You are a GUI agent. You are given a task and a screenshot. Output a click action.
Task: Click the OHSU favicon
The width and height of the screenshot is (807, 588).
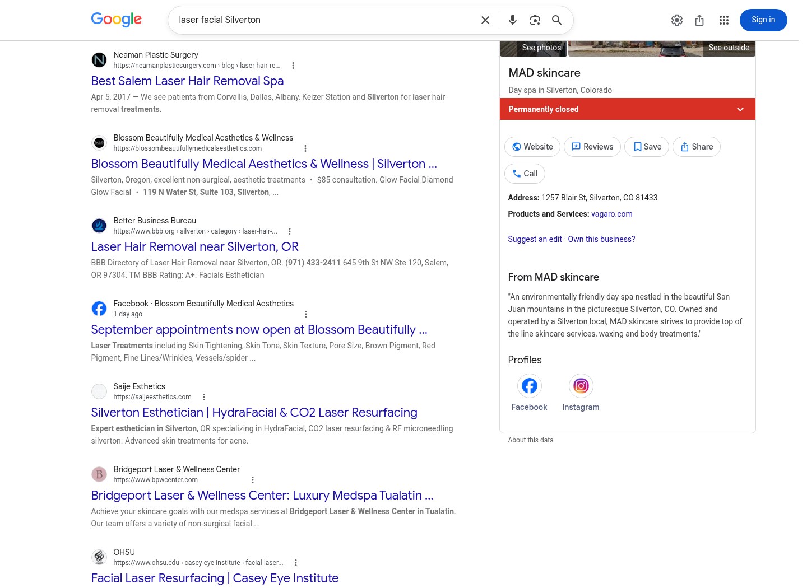(99, 557)
